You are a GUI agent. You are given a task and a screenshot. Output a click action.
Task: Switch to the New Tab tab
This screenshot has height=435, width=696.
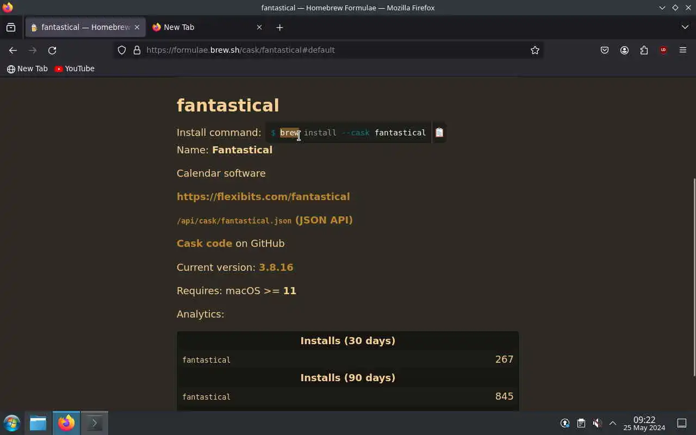point(207,27)
